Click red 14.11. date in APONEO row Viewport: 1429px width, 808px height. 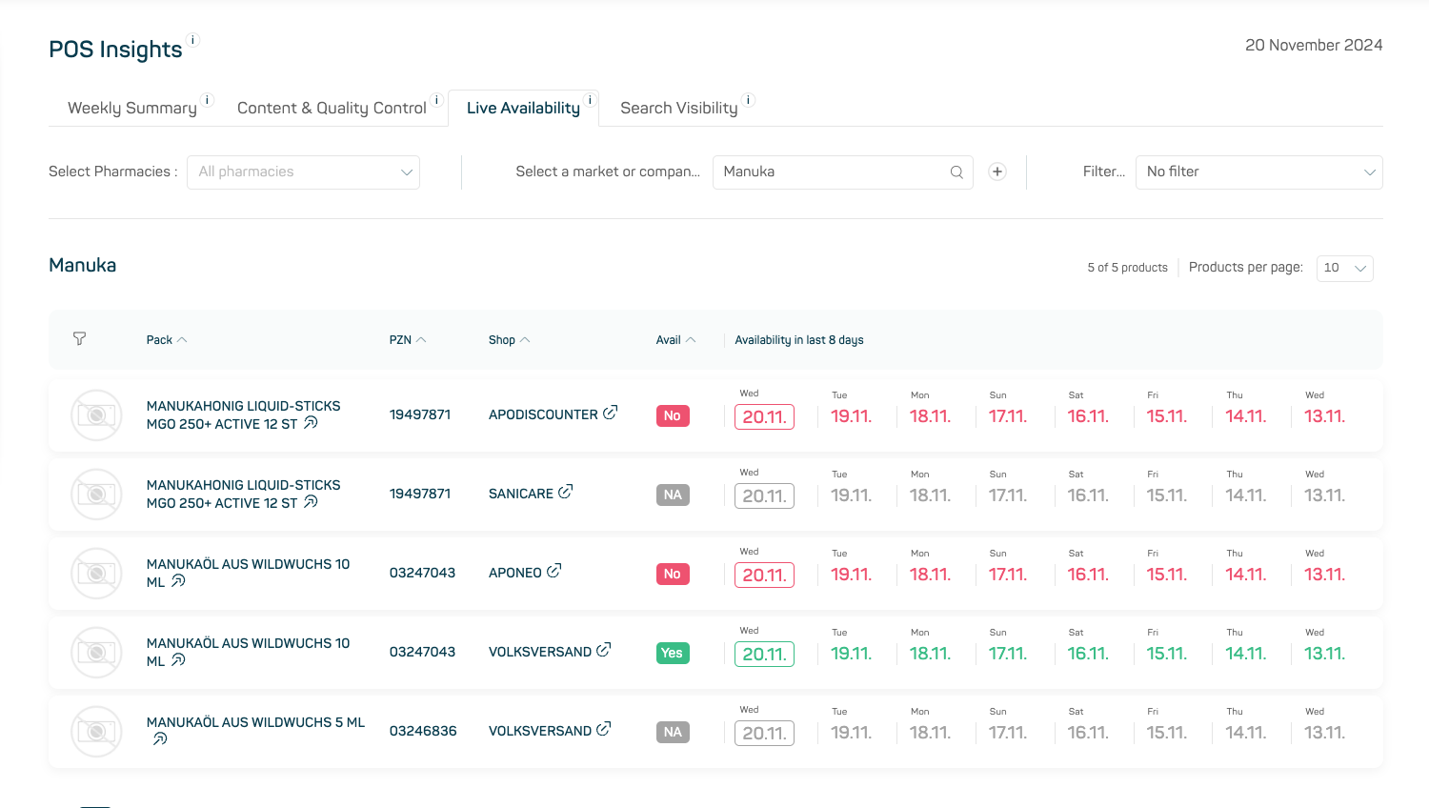[x=1245, y=575]
